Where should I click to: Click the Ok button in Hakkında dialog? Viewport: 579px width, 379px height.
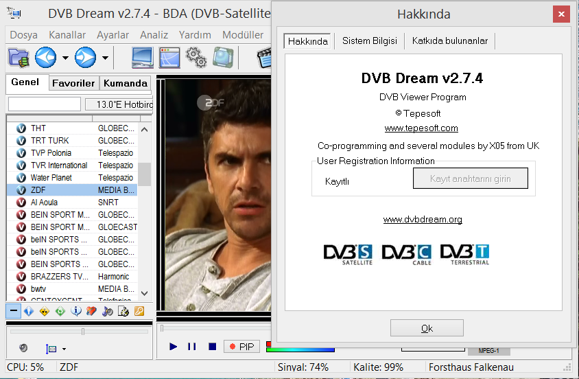[x=427, y=328]
